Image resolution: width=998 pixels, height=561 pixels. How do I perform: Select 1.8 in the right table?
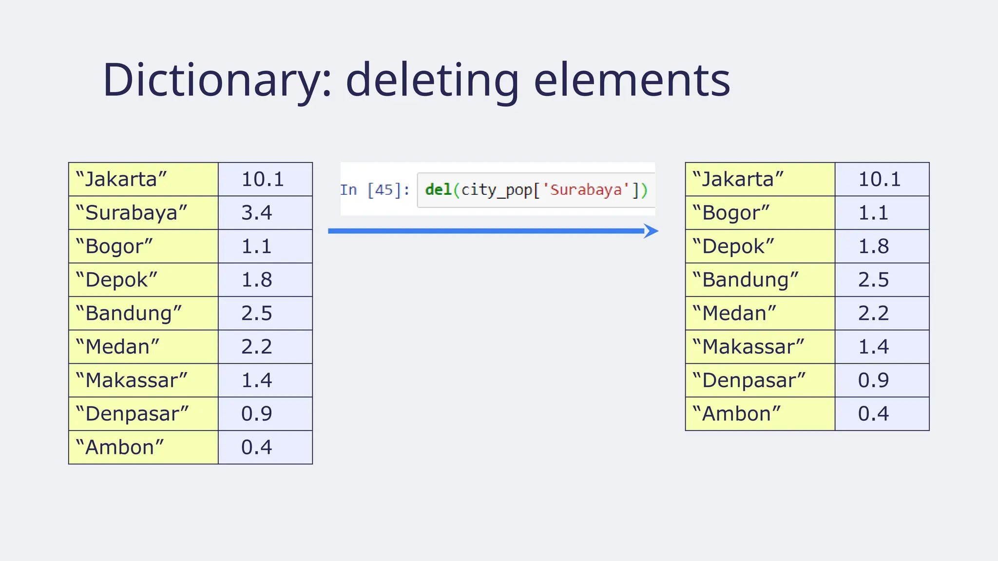882,246
